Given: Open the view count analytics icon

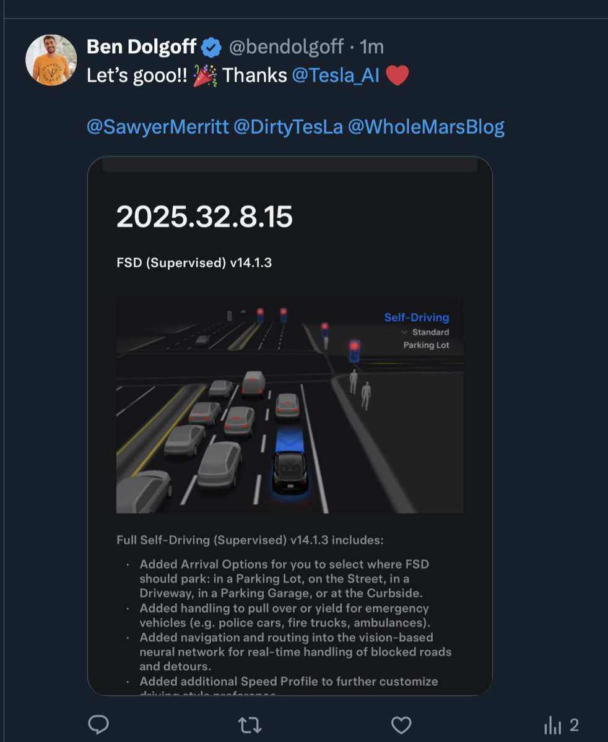Looking at the screenshot, I should pos(552,725).
